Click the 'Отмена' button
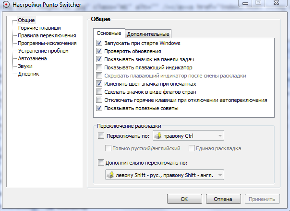290x211 pixels. 223,199
